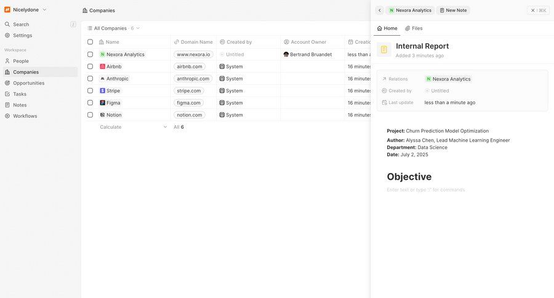Click the back arrow in side panel
Viewport: 554px width, 298px height.
pyautogui.click(x=379, y=10)
